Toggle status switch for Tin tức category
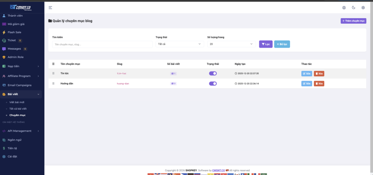Screen dimensions: 373x175 point(213,73)
